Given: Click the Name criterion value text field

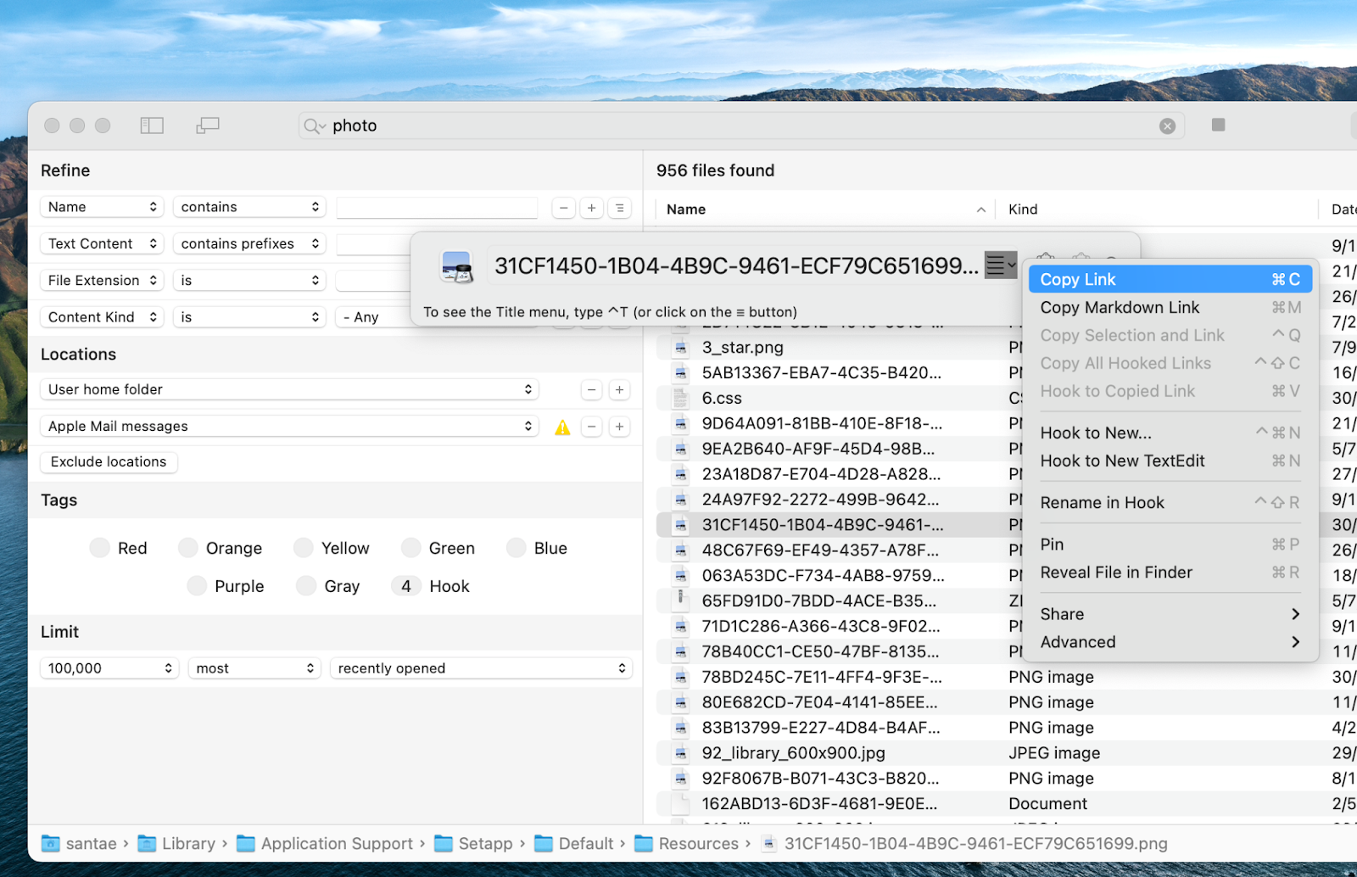Looking at the screenshot, I should (437, 207).
